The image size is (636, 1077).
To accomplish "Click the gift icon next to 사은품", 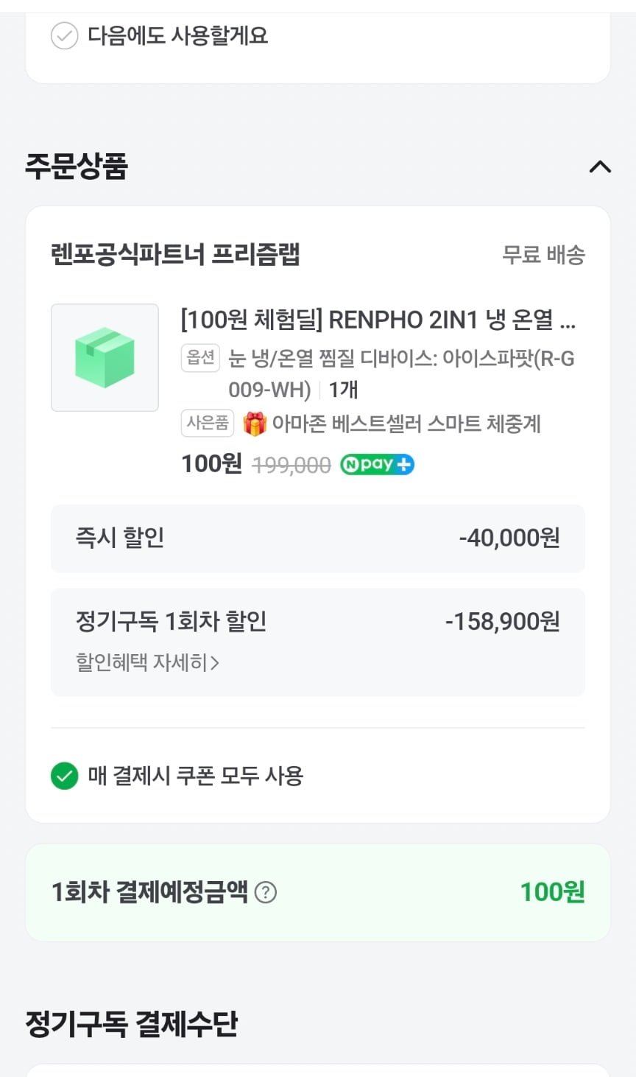I will pyautogui.click(x=255, y=424).
